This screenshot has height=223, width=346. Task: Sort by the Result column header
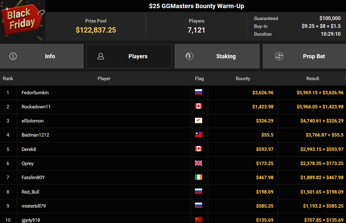coord(312,79)
